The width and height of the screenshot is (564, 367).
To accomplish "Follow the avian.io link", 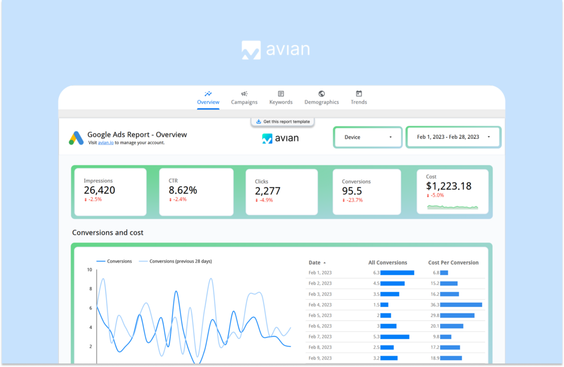I will click(106, 142).
